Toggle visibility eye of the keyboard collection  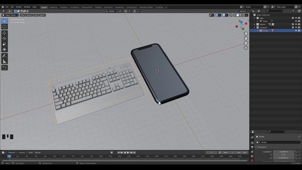[296, 27]
